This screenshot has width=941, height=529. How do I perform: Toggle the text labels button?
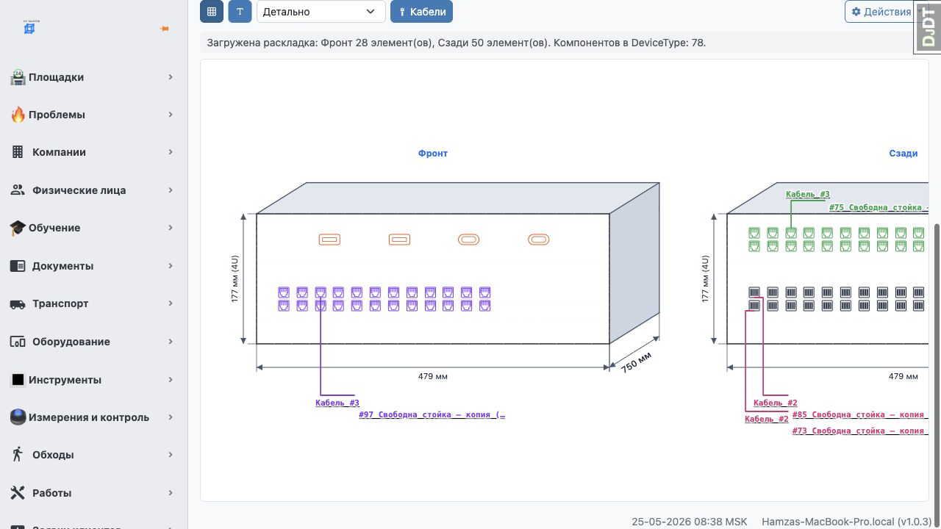[240, 12]
